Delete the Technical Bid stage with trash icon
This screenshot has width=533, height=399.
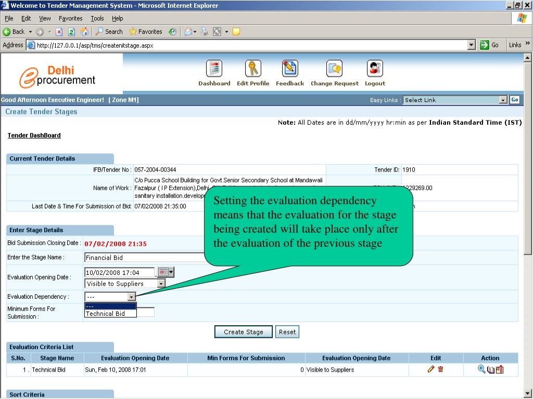pyautogui.click(x=440, y=369)
